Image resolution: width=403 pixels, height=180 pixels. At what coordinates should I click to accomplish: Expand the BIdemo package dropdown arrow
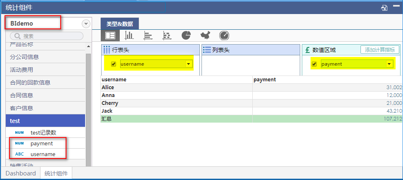click(86, 24)
